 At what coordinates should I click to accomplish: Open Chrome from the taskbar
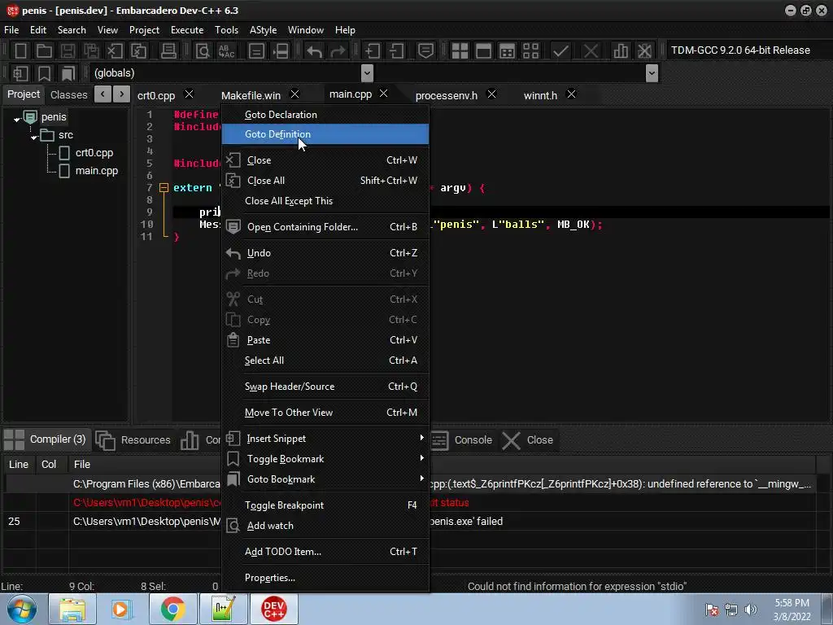(172, 609)
